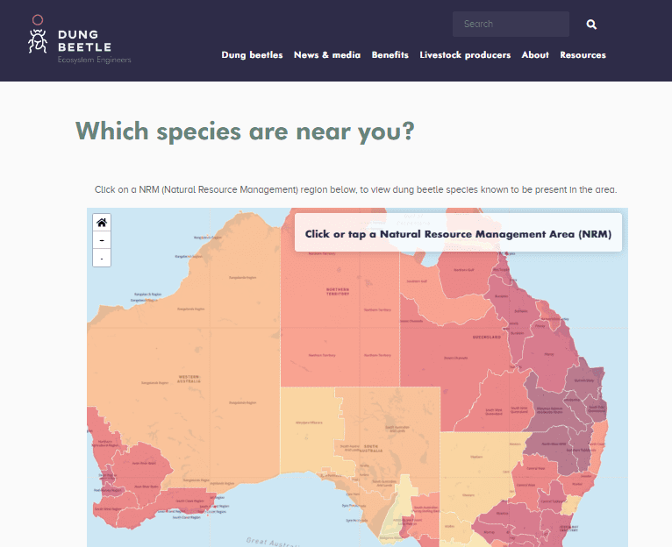
Task: Focus the Search input field
Action: point(511,25)
